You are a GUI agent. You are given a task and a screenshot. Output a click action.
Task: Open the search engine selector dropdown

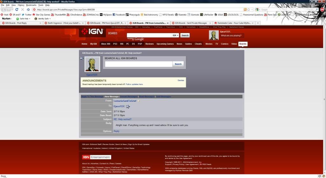tap(258, 10)
